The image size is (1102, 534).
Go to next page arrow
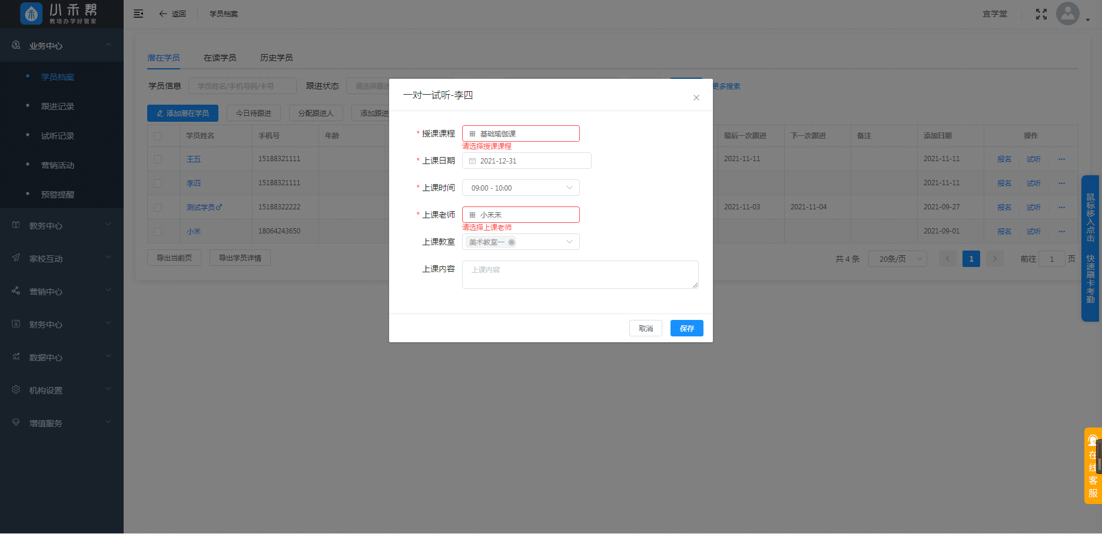pos(995,259)
